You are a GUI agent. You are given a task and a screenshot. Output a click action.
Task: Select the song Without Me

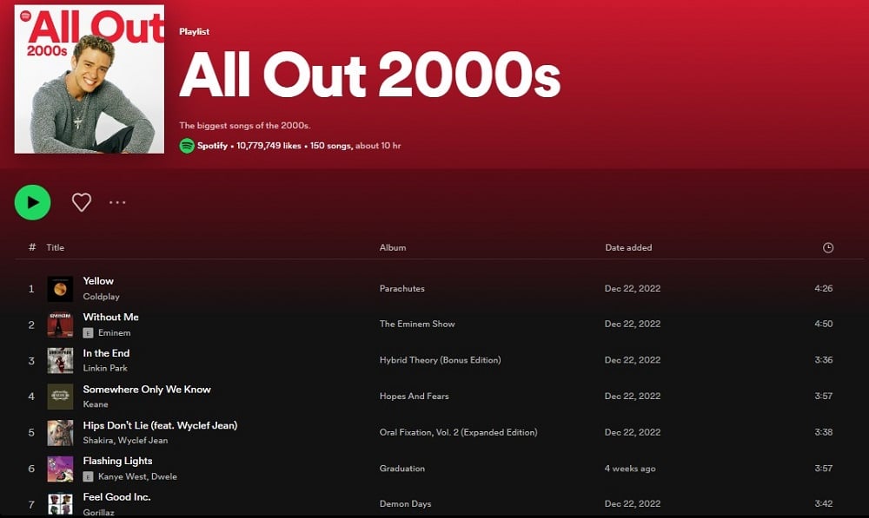click(x=111, y=317)
